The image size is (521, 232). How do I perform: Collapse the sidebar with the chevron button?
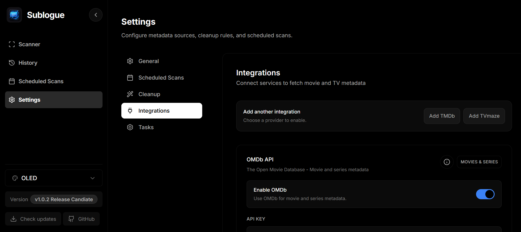96,15
